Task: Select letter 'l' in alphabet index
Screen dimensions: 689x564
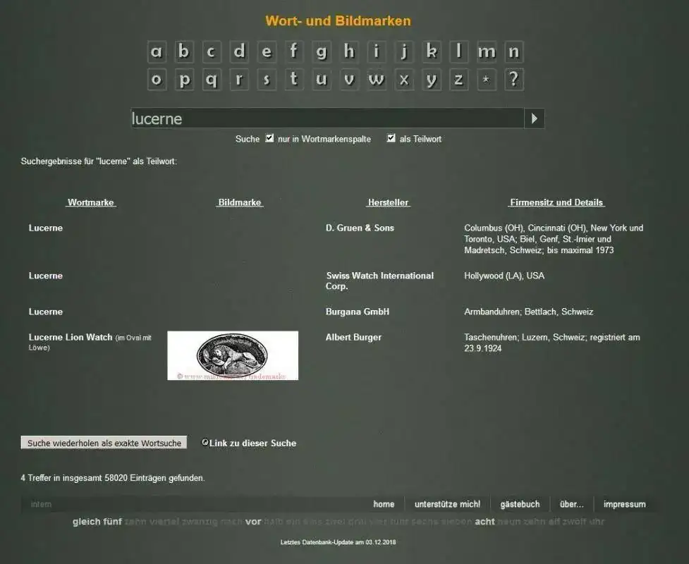Action: [x=459, y=52]
